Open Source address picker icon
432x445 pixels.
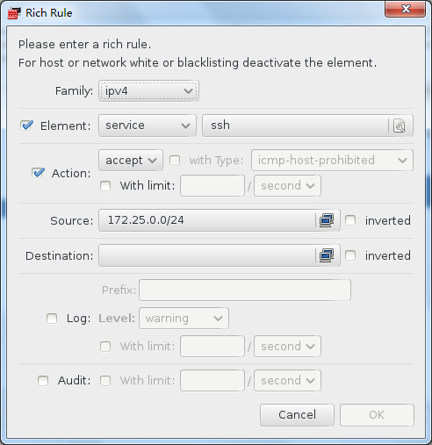click(x=327, y=220)
